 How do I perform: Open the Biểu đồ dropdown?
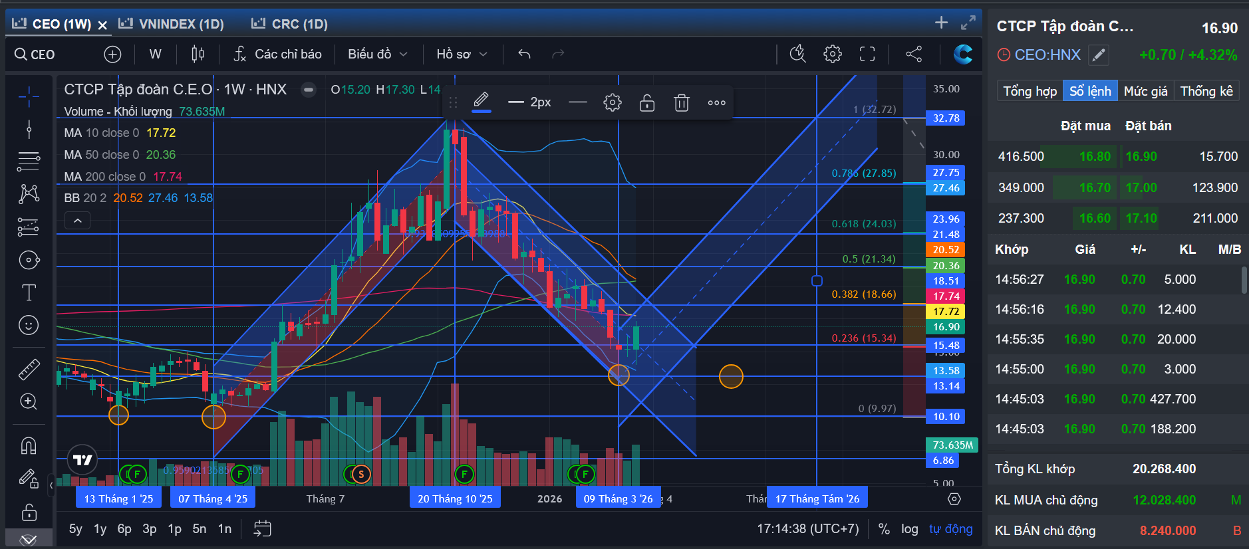pos(377,55)
